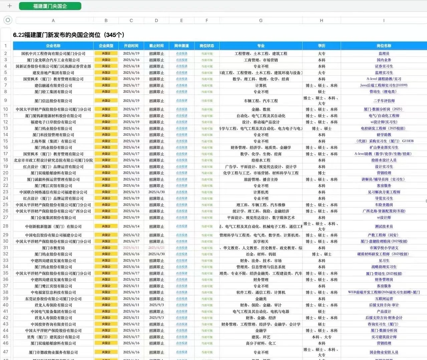Open 点击投递 link for 国机中兴工程咨询有限公司厦门分公司

click(x=182, y=53)
